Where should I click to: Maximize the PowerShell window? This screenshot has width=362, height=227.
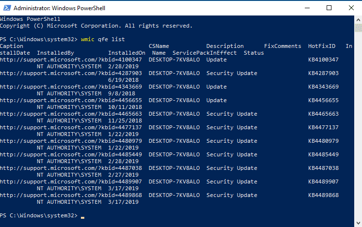point(329,8)
